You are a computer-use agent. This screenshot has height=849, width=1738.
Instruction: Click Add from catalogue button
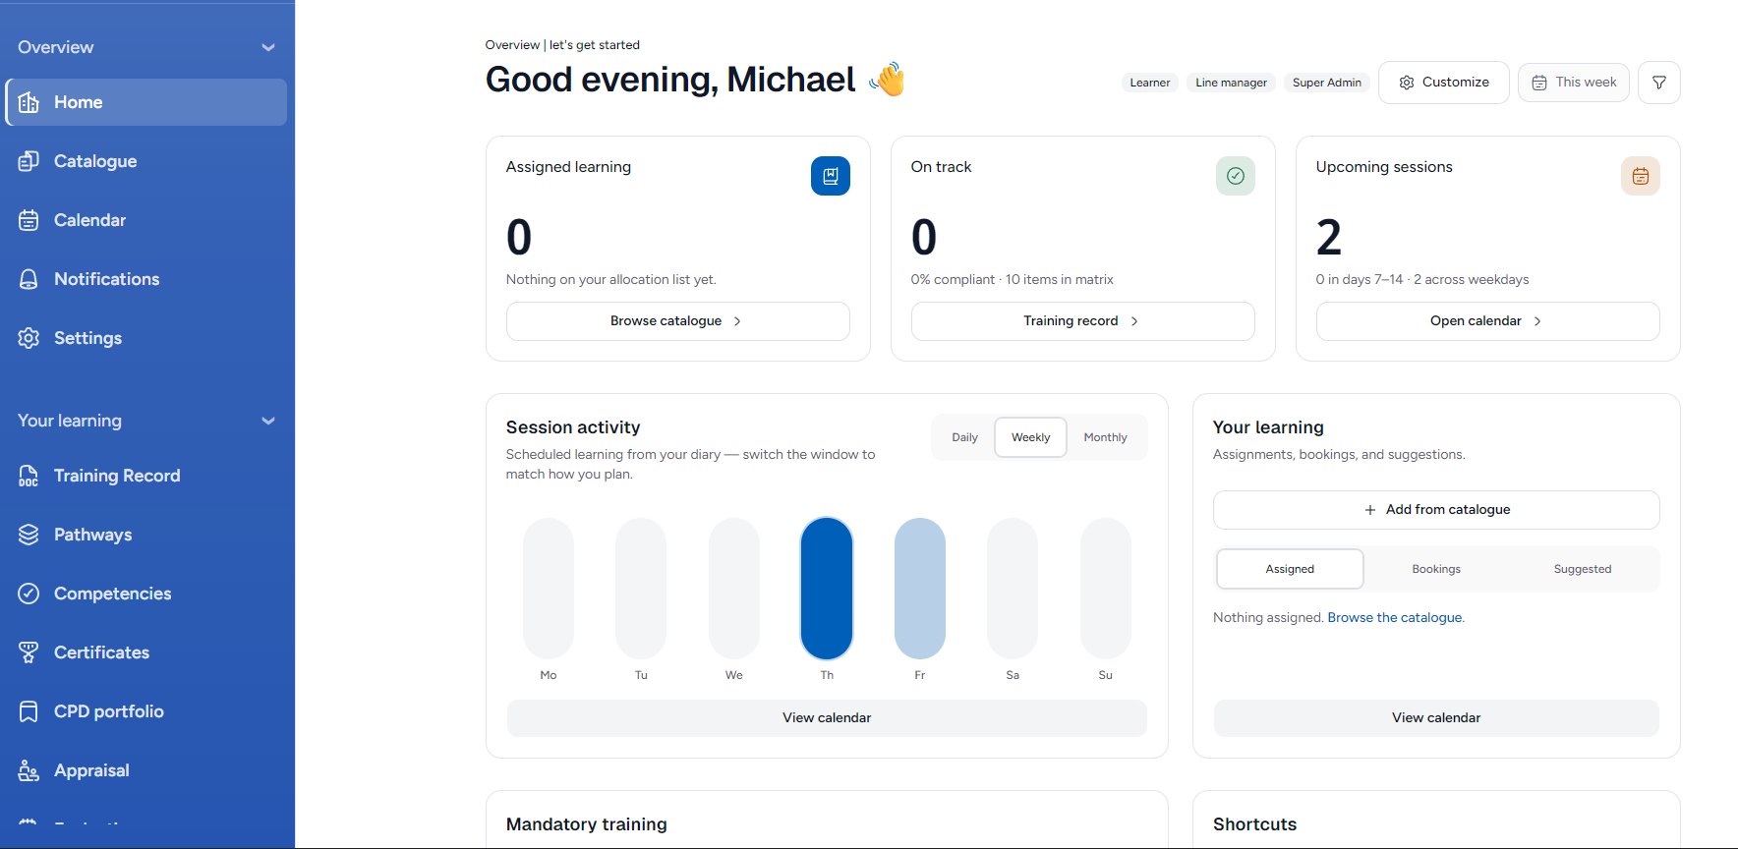(x=1436, y=510)
